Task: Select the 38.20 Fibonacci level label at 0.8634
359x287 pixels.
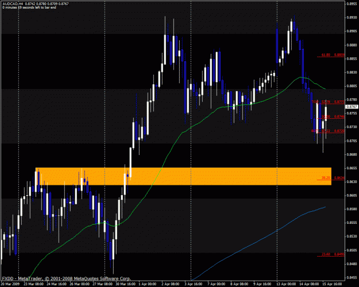Action: point(333,178)
